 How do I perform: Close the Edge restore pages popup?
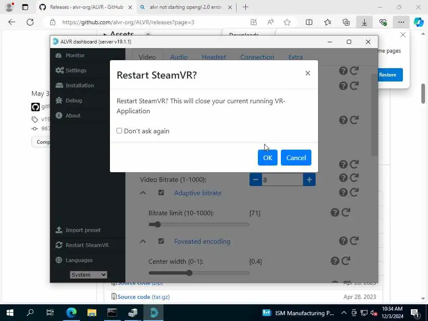coord(403,35)
